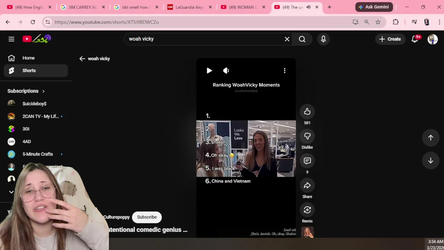The image size is (444, 250).
Task: Dislike the Short with thumbs down
Action: point(307,136)
